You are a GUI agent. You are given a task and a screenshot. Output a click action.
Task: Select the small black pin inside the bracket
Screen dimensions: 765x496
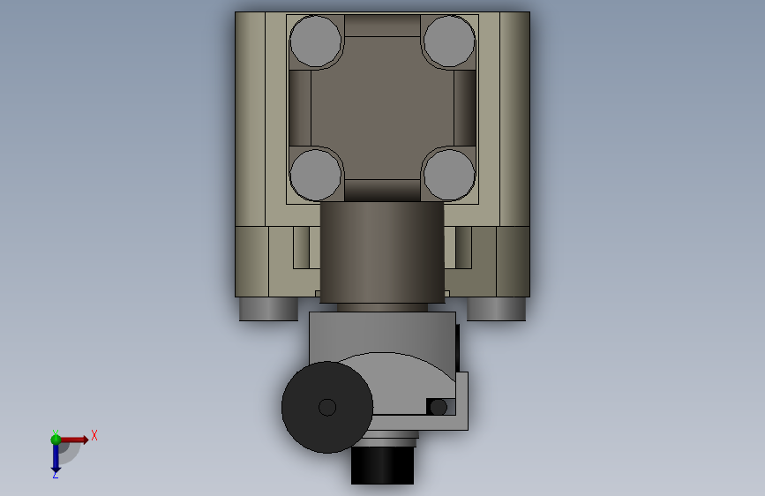click(x=439, y=407)
